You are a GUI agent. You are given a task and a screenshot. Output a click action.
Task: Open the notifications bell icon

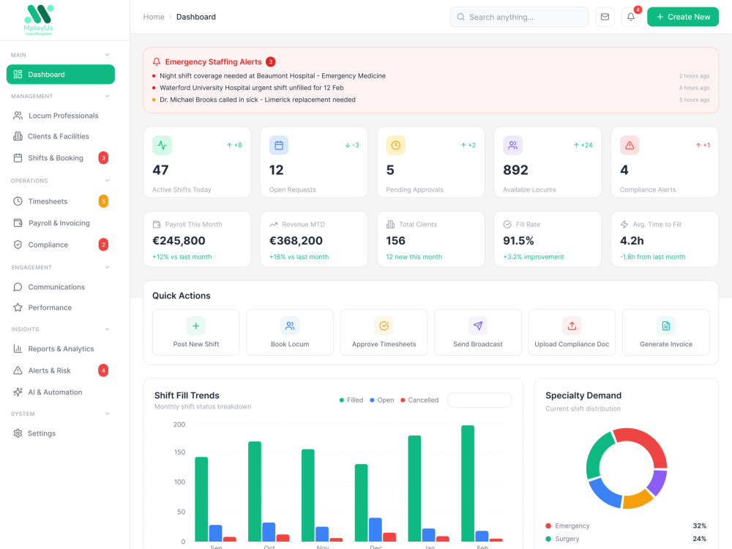click(x=631, y=17)
